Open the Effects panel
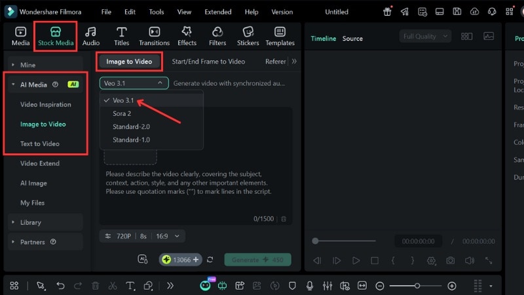Image resolution: width=524 pixels, height=295 pixels. [187, 36]
